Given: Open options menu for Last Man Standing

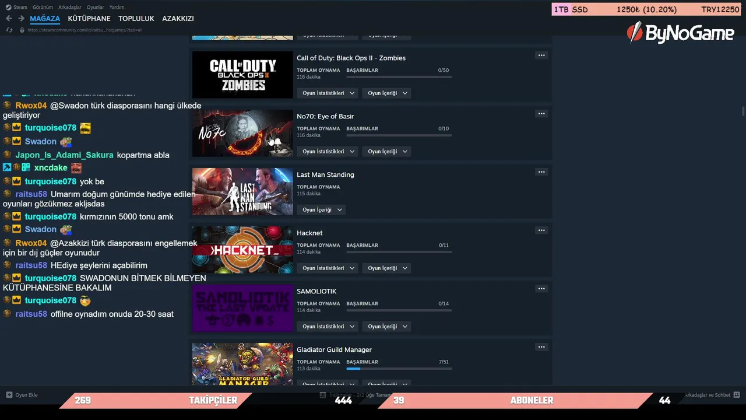Looking at the screenshot, I should pos(541,172).
